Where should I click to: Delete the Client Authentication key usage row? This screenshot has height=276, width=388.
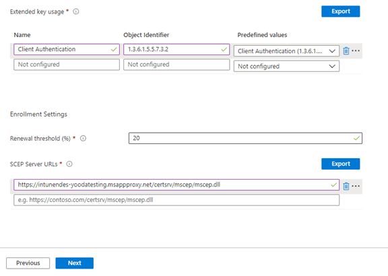coord(346,51)
